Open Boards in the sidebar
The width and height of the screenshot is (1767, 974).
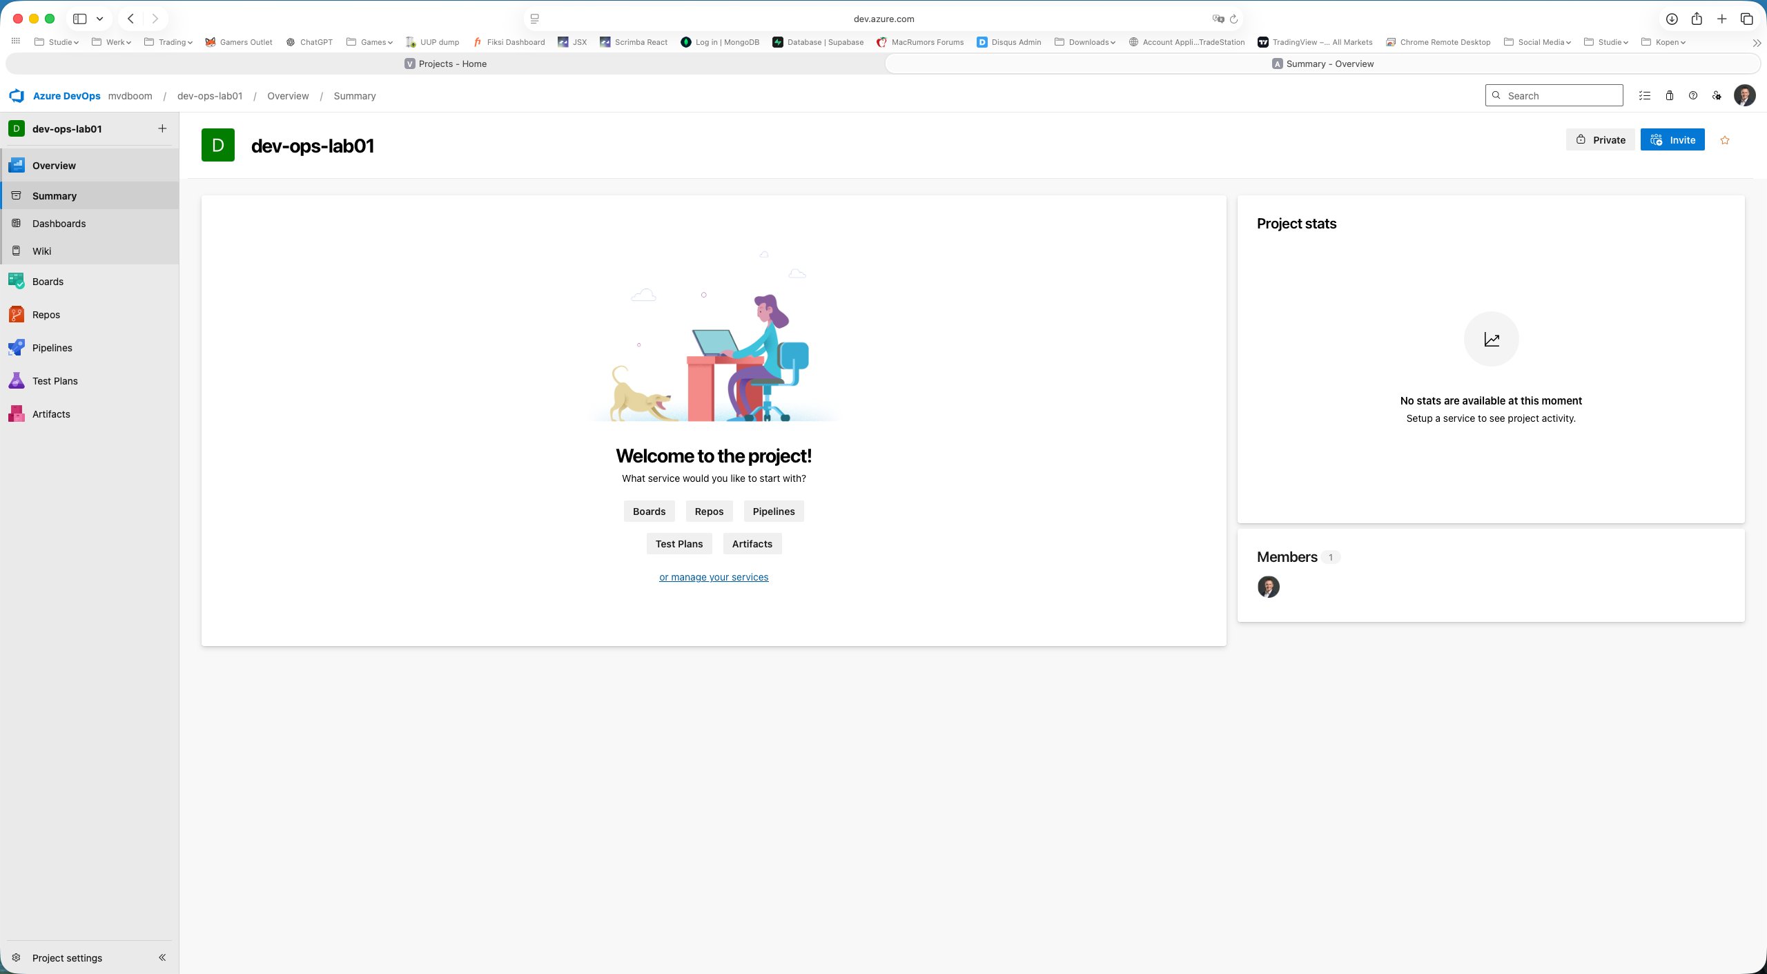48,282
